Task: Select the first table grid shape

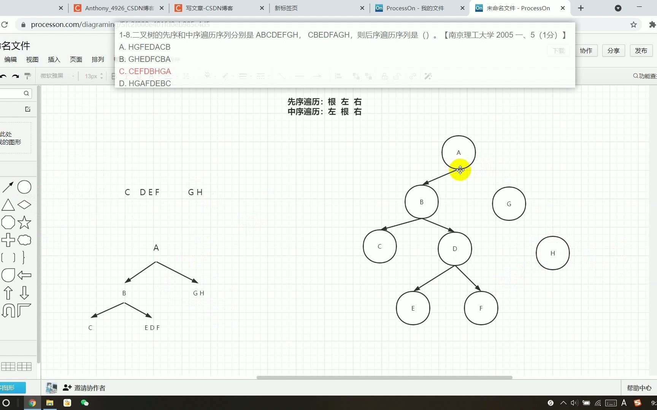Action: point(8,366)
